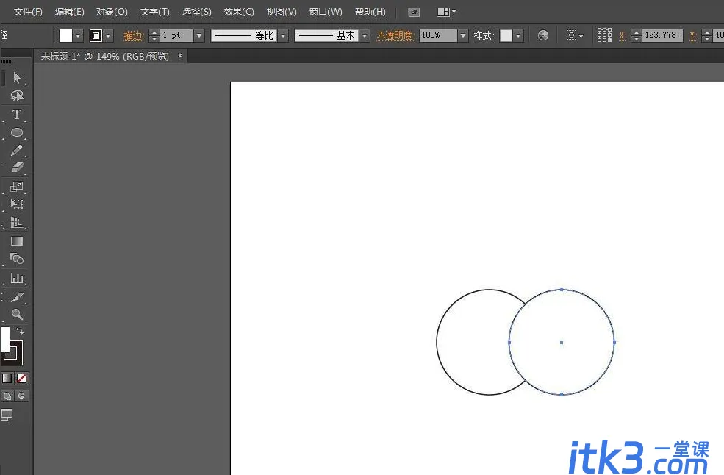Expand the fill color dropdown arrow
724x475 pixels.
[x=78, y=35]
